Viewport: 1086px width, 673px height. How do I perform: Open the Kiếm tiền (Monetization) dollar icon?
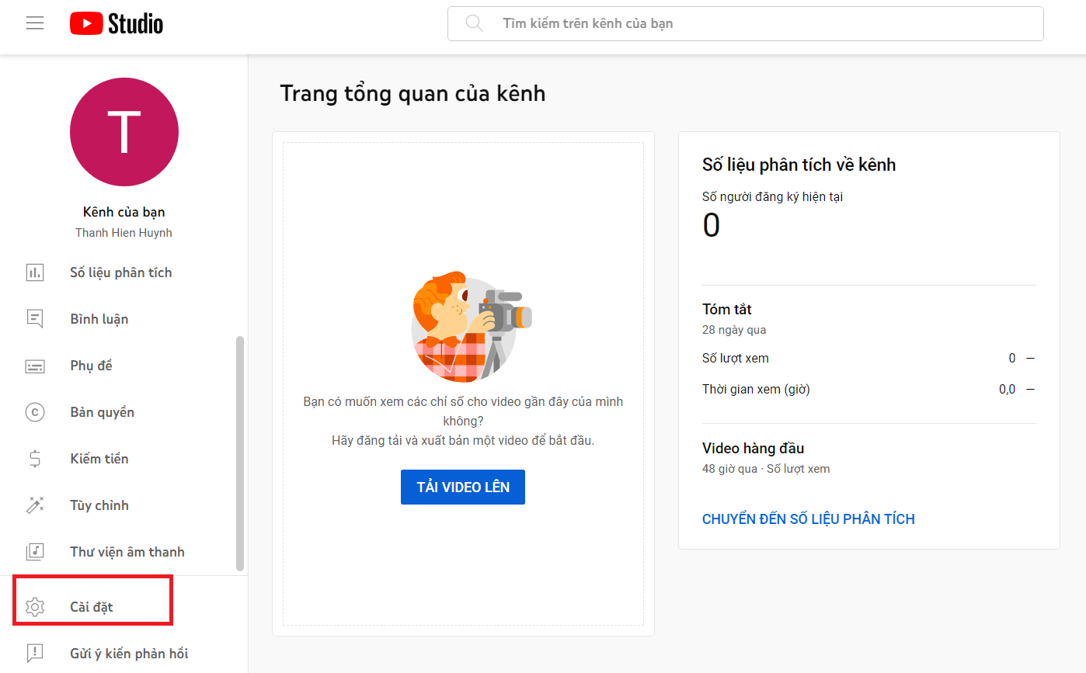coord(35,458)
